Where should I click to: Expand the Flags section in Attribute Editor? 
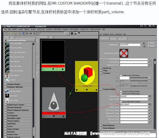point(101,70)
